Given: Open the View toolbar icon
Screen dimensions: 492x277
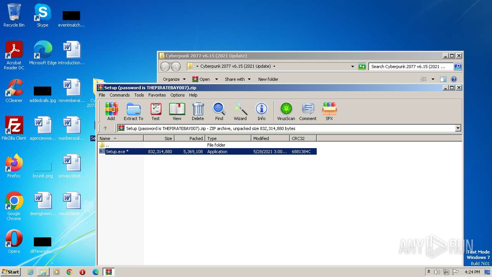Looking at the screenshot, I should pos(177,112).
